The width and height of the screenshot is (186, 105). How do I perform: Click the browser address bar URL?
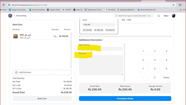(x=29, y=5)
